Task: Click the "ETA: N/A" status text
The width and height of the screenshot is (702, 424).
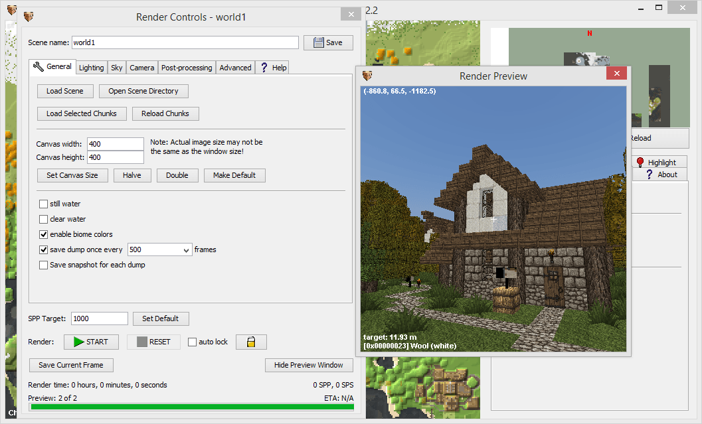Action: point(339,398)
